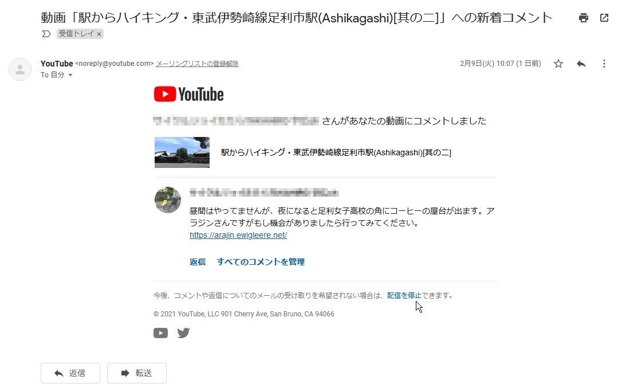The image size is (618, 384).
Task: Open the arajin.ewigleere.net link
Action: pyautogui.click(x=238, y=235)
